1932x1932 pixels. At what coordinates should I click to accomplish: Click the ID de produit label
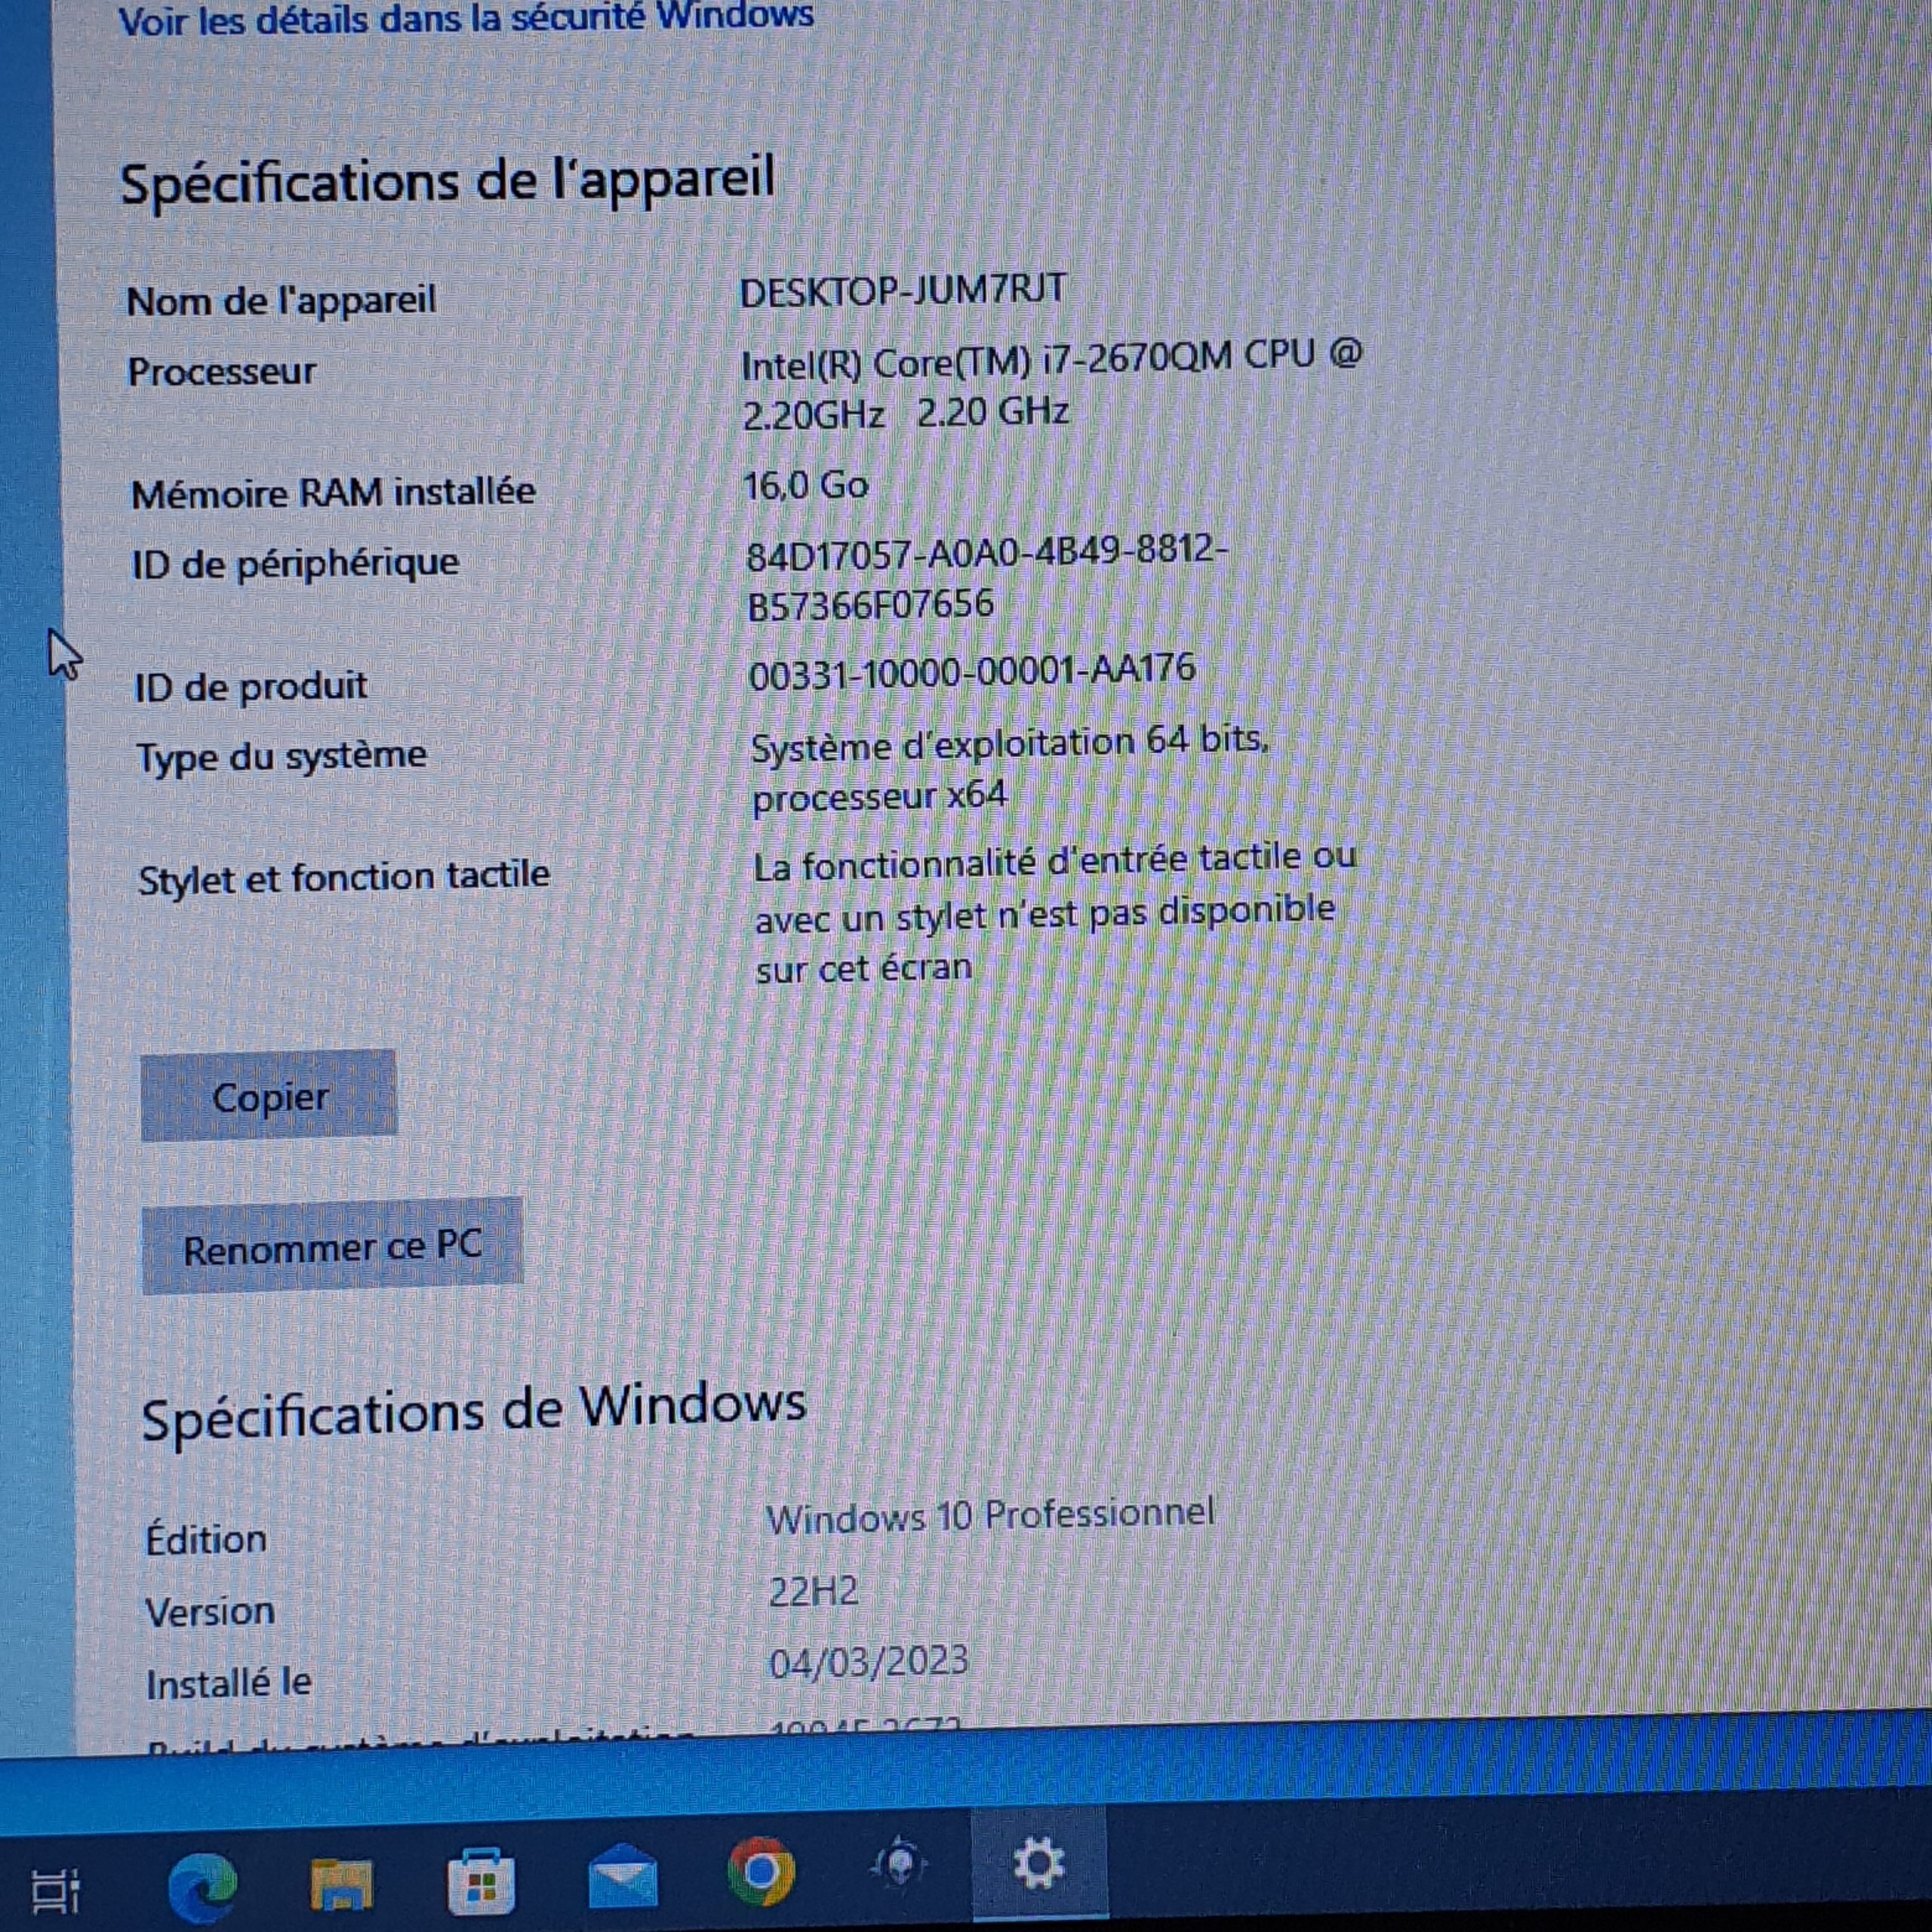[x=251, y=686]
